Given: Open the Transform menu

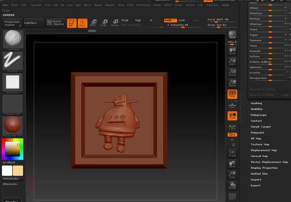Looking at the screenshot, I should point(212,5).
